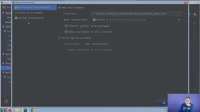
Task: Open Settings help question mark button
Action: (6, 101)
